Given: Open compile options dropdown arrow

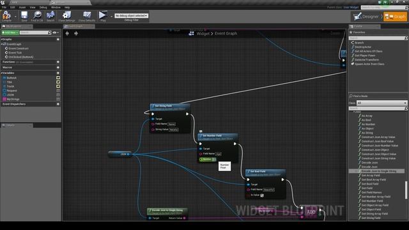Looking at the screenshot, I should [15, 17].
